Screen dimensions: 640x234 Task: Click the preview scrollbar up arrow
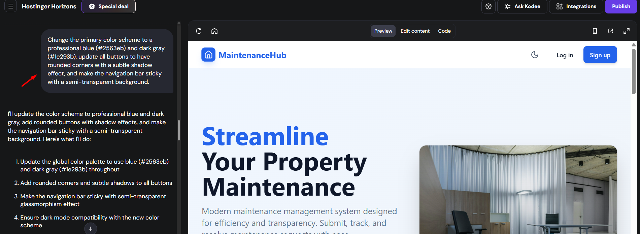[x=634, y=45]
